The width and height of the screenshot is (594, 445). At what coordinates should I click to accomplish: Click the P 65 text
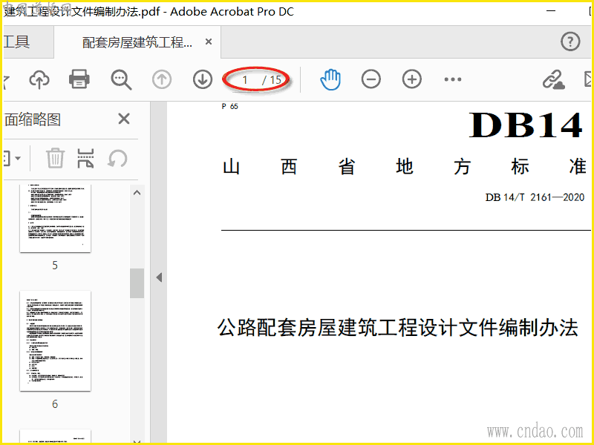[x=230, y=106]
